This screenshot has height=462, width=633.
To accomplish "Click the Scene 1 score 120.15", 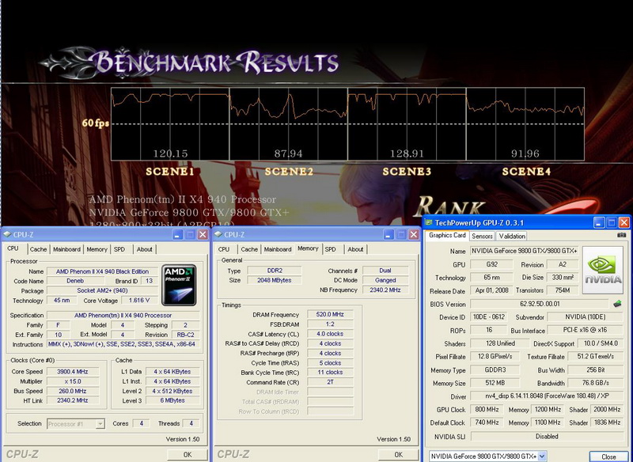I will click(x=170, y=153).
